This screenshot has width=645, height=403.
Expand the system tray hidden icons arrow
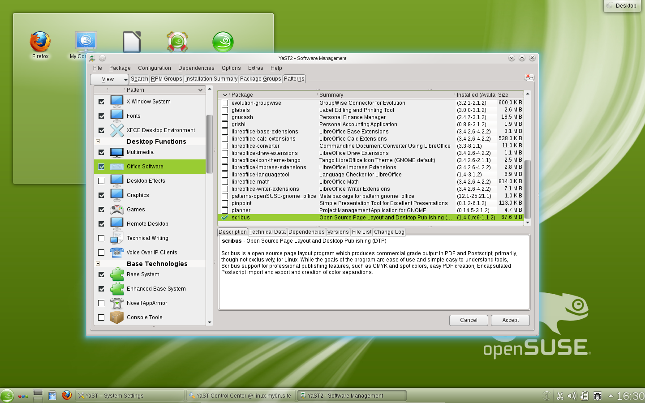[x=611, y=396]
